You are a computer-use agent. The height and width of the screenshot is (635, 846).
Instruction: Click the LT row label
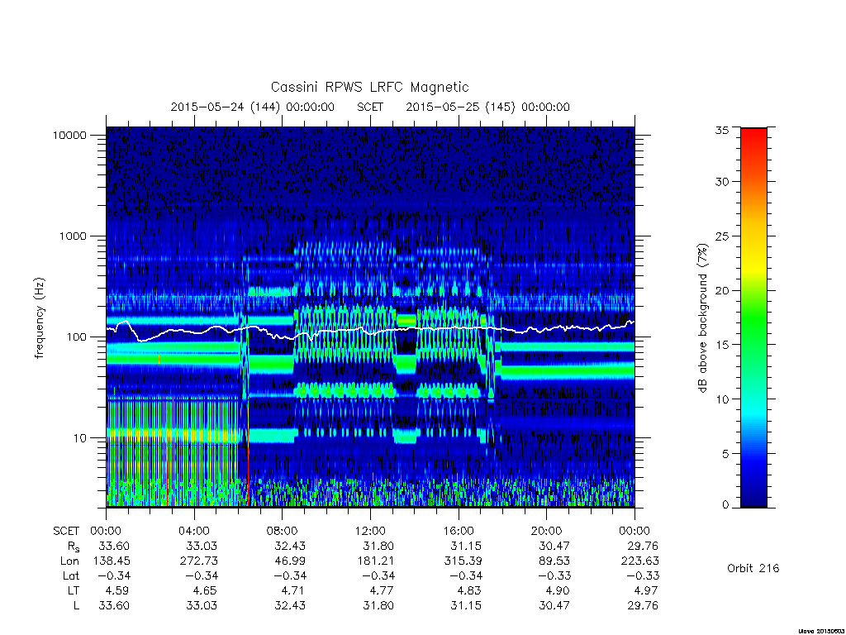(74, 590)
